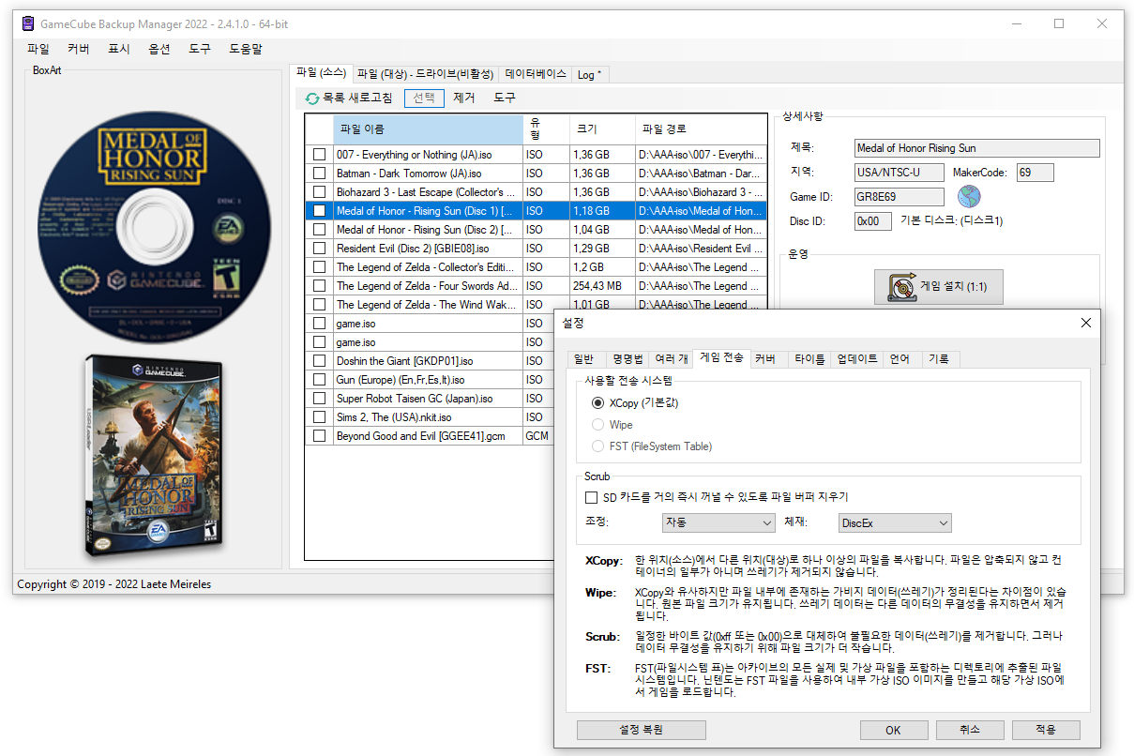
Task: Open the 체제 dropdown set to DiscEx
Action: [895, 522]
